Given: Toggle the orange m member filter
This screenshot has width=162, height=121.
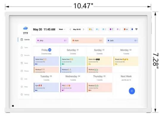Looking at the screenshot, I should click(126, 29).
